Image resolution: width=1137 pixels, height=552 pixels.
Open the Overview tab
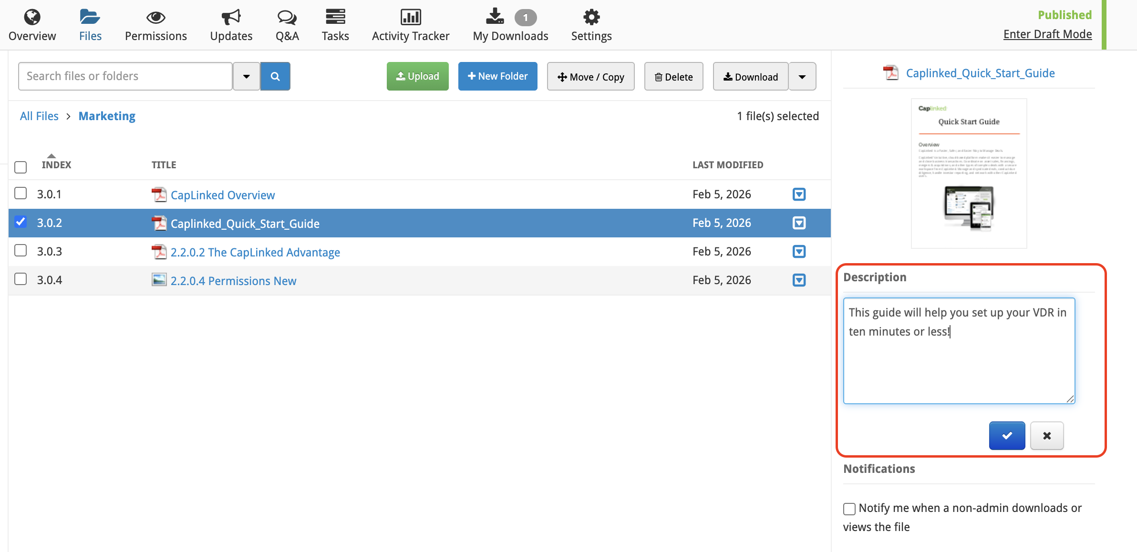click(32, 25)
